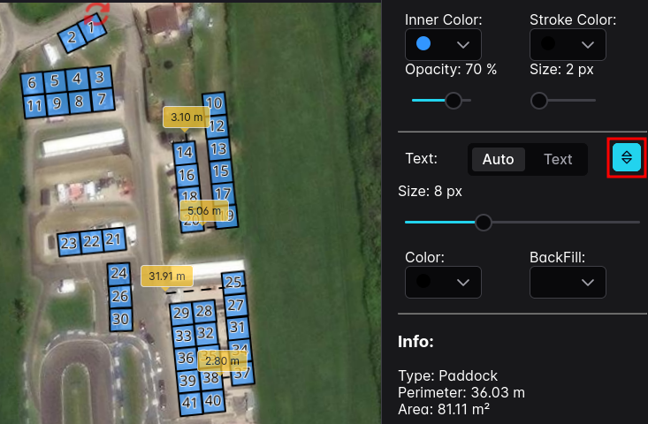Select paddock number 38 on the map
Screen dimensions: 648x424
tap(210, 379)
